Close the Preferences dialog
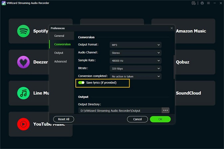This screenshot has height=149, width=224. (x=172, y=28)
